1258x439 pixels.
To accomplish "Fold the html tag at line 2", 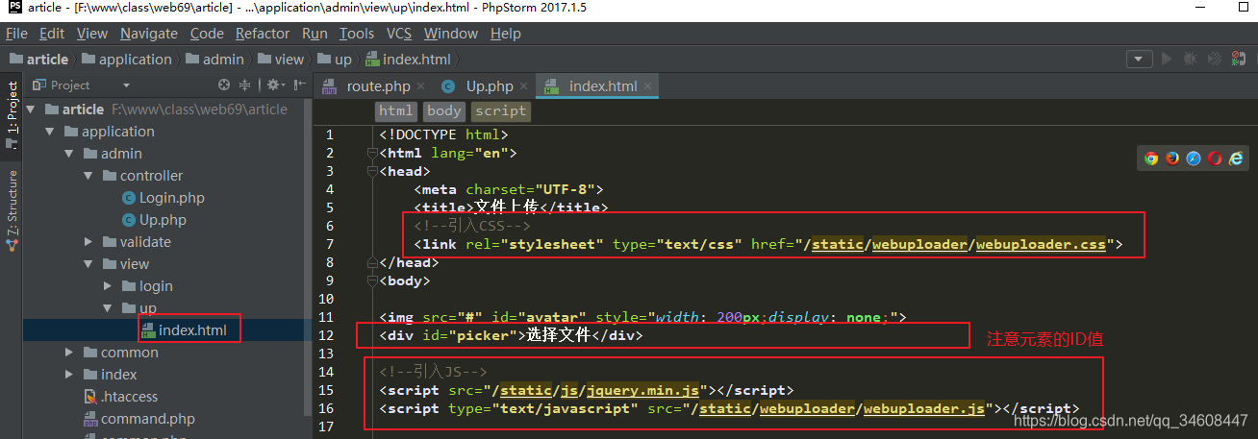I will coord(371,153).
